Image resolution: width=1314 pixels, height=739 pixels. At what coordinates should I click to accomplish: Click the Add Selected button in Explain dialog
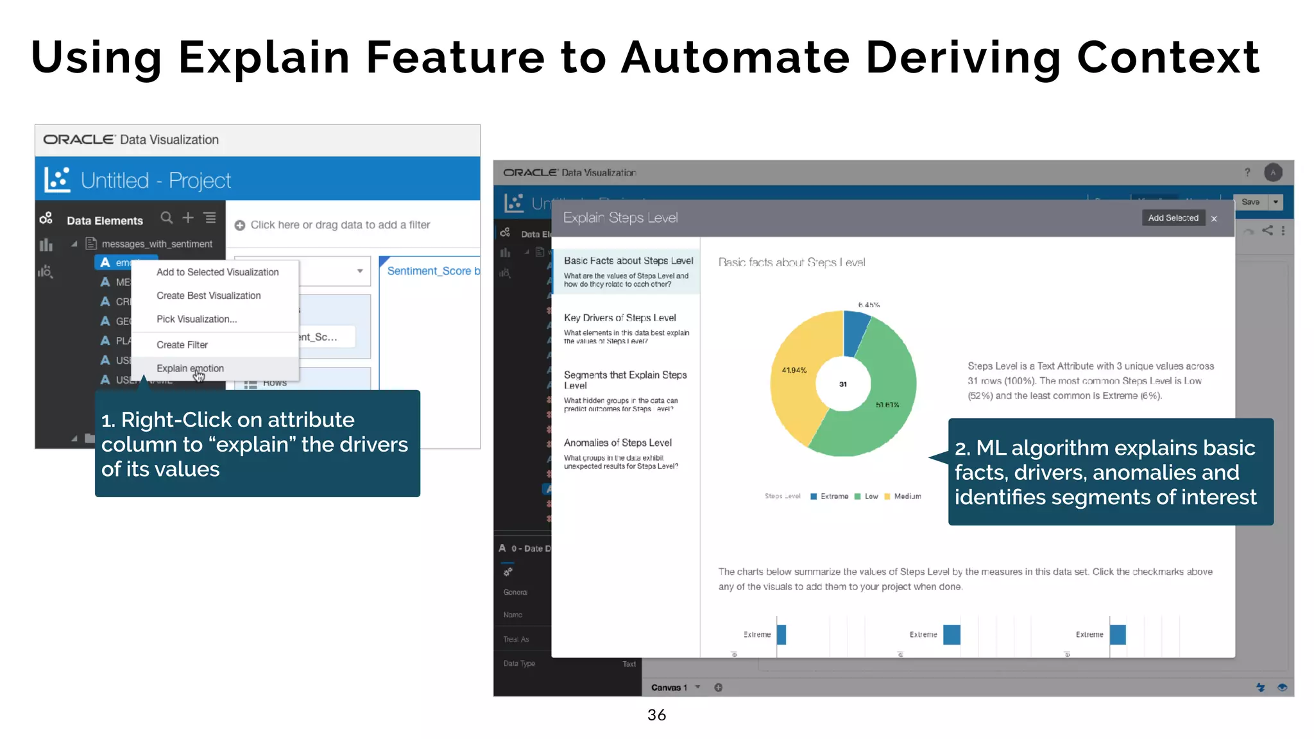coord(1173,218)
